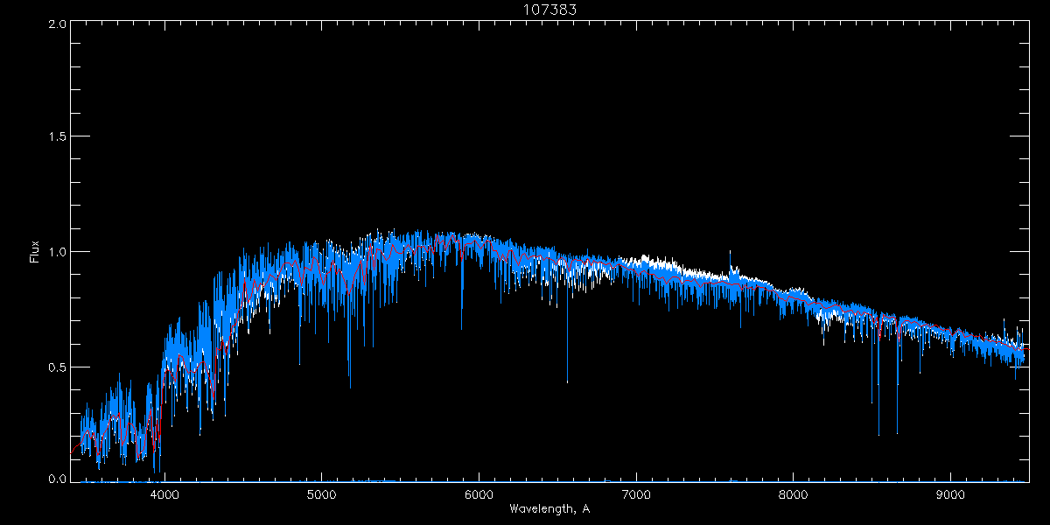Select the 8000 x-axis tick label
This screenshot has height=525, width=1050.
794,493
